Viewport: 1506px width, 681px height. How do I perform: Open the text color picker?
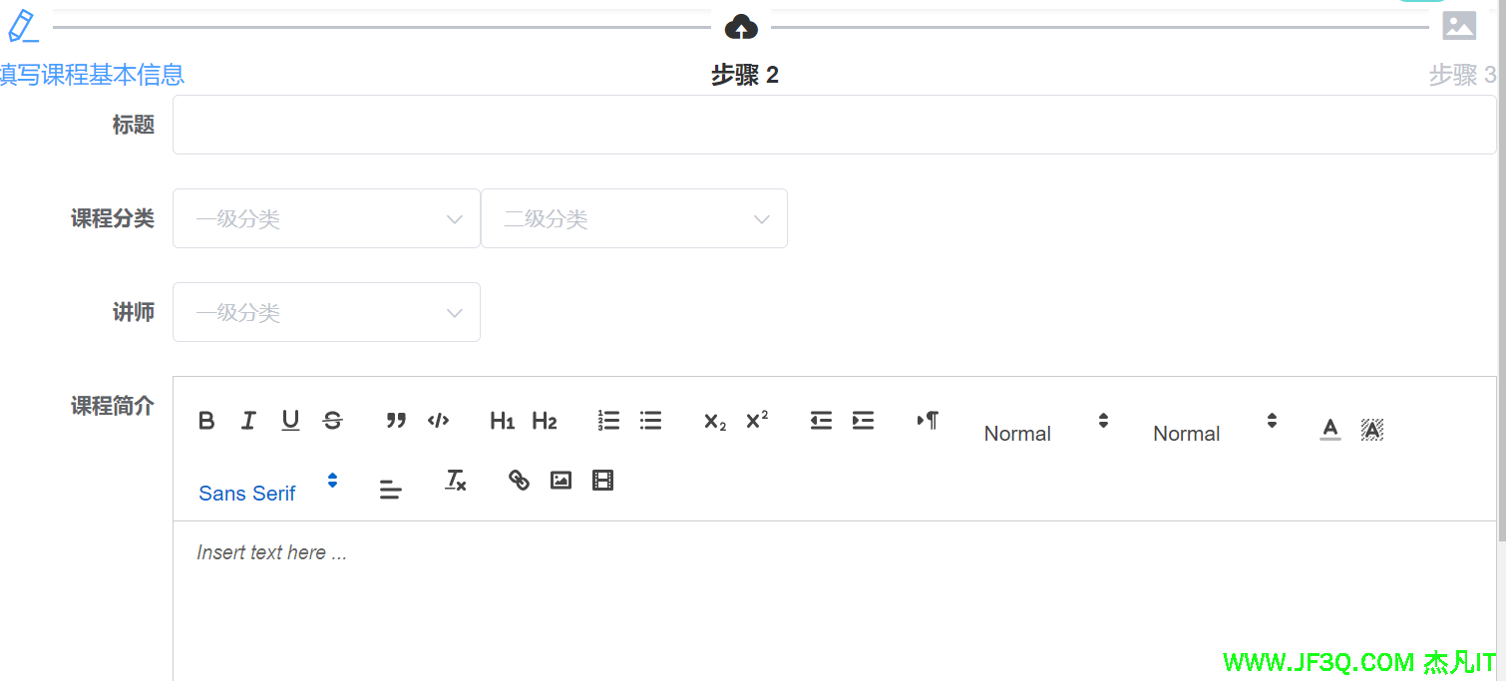coord(1329,430)
